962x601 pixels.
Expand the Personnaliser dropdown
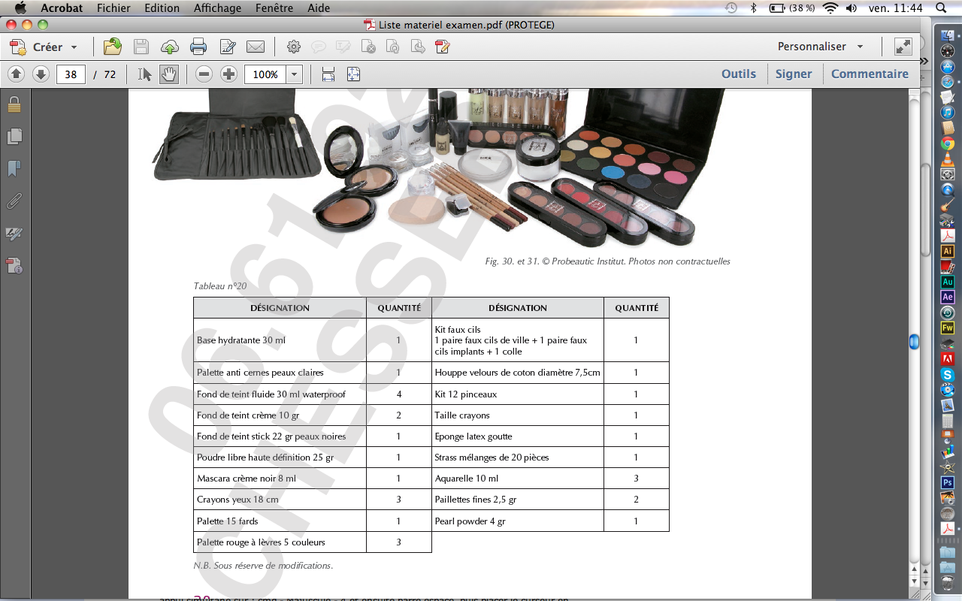(x=821, y=47)
